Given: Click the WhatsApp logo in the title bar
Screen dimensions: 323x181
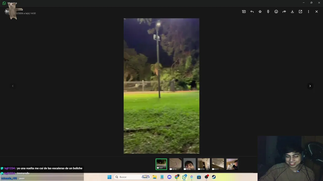Looking at the screenshot, I should [x=4, y=3].
